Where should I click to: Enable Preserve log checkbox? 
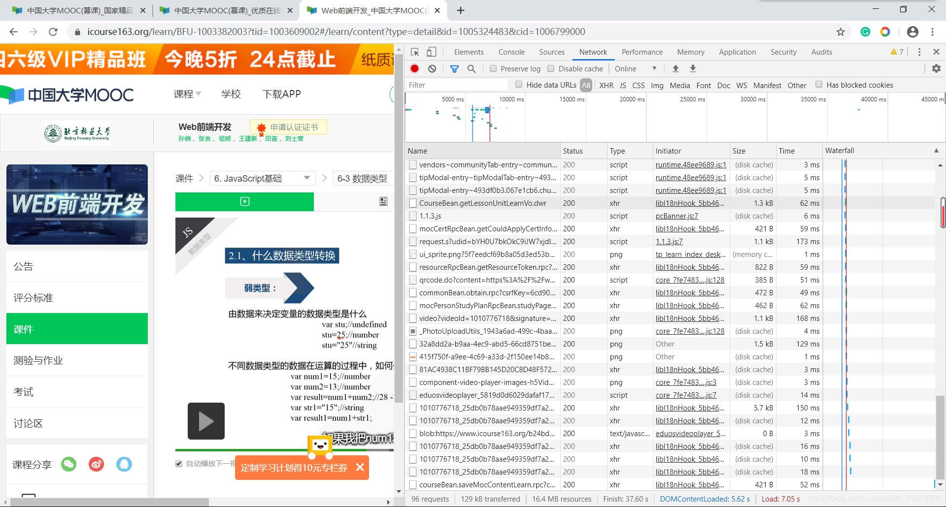coord(493,68)
